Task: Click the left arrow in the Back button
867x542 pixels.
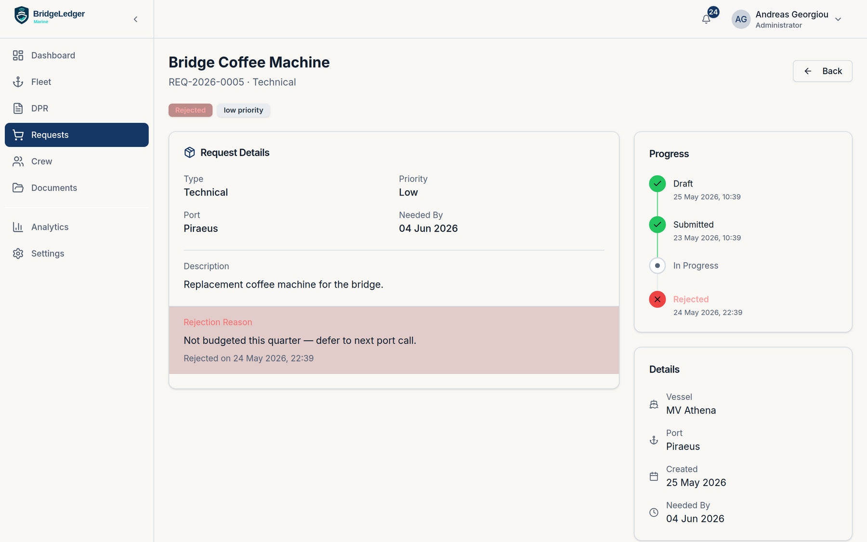Action: point(808,71)
